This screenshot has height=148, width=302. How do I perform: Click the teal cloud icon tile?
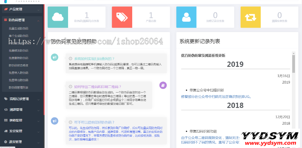pos(58,17)
